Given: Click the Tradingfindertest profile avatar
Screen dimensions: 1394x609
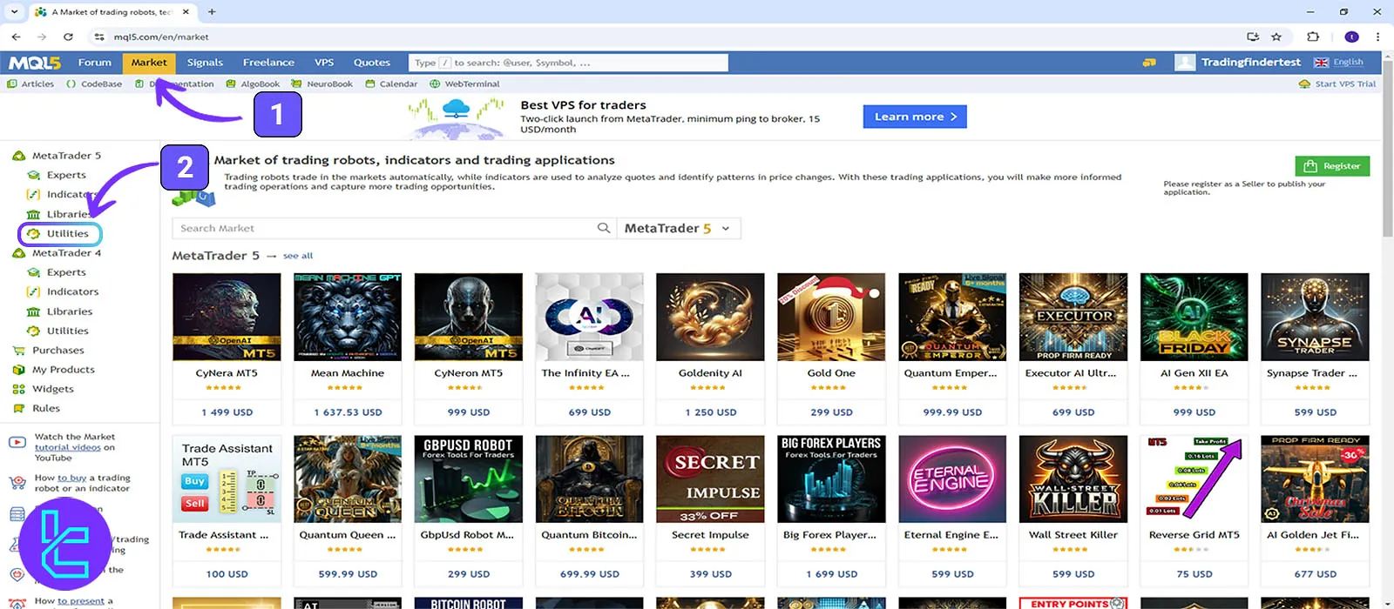Looking at the screenshot, I should tap(1184, 63).
